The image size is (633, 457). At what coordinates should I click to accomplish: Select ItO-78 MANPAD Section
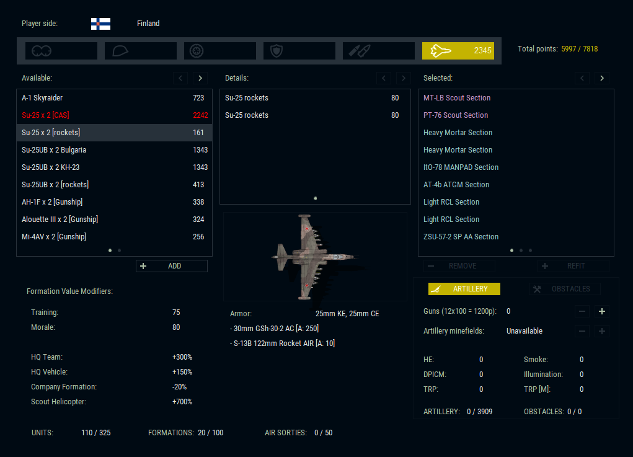click(x=516, y=167)
